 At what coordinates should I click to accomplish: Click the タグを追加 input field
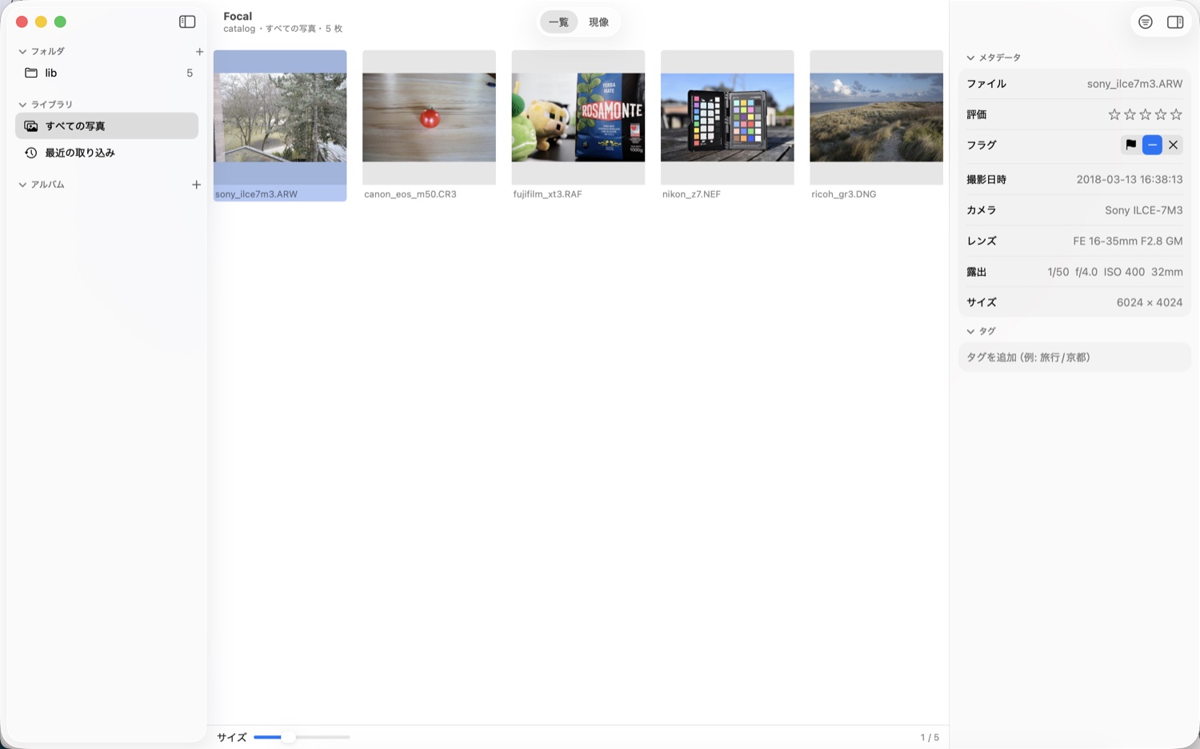tap(1074, 357)
